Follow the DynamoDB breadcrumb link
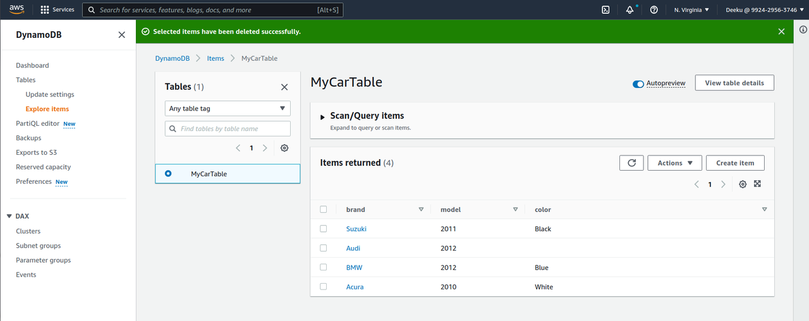 pos(173,58)
